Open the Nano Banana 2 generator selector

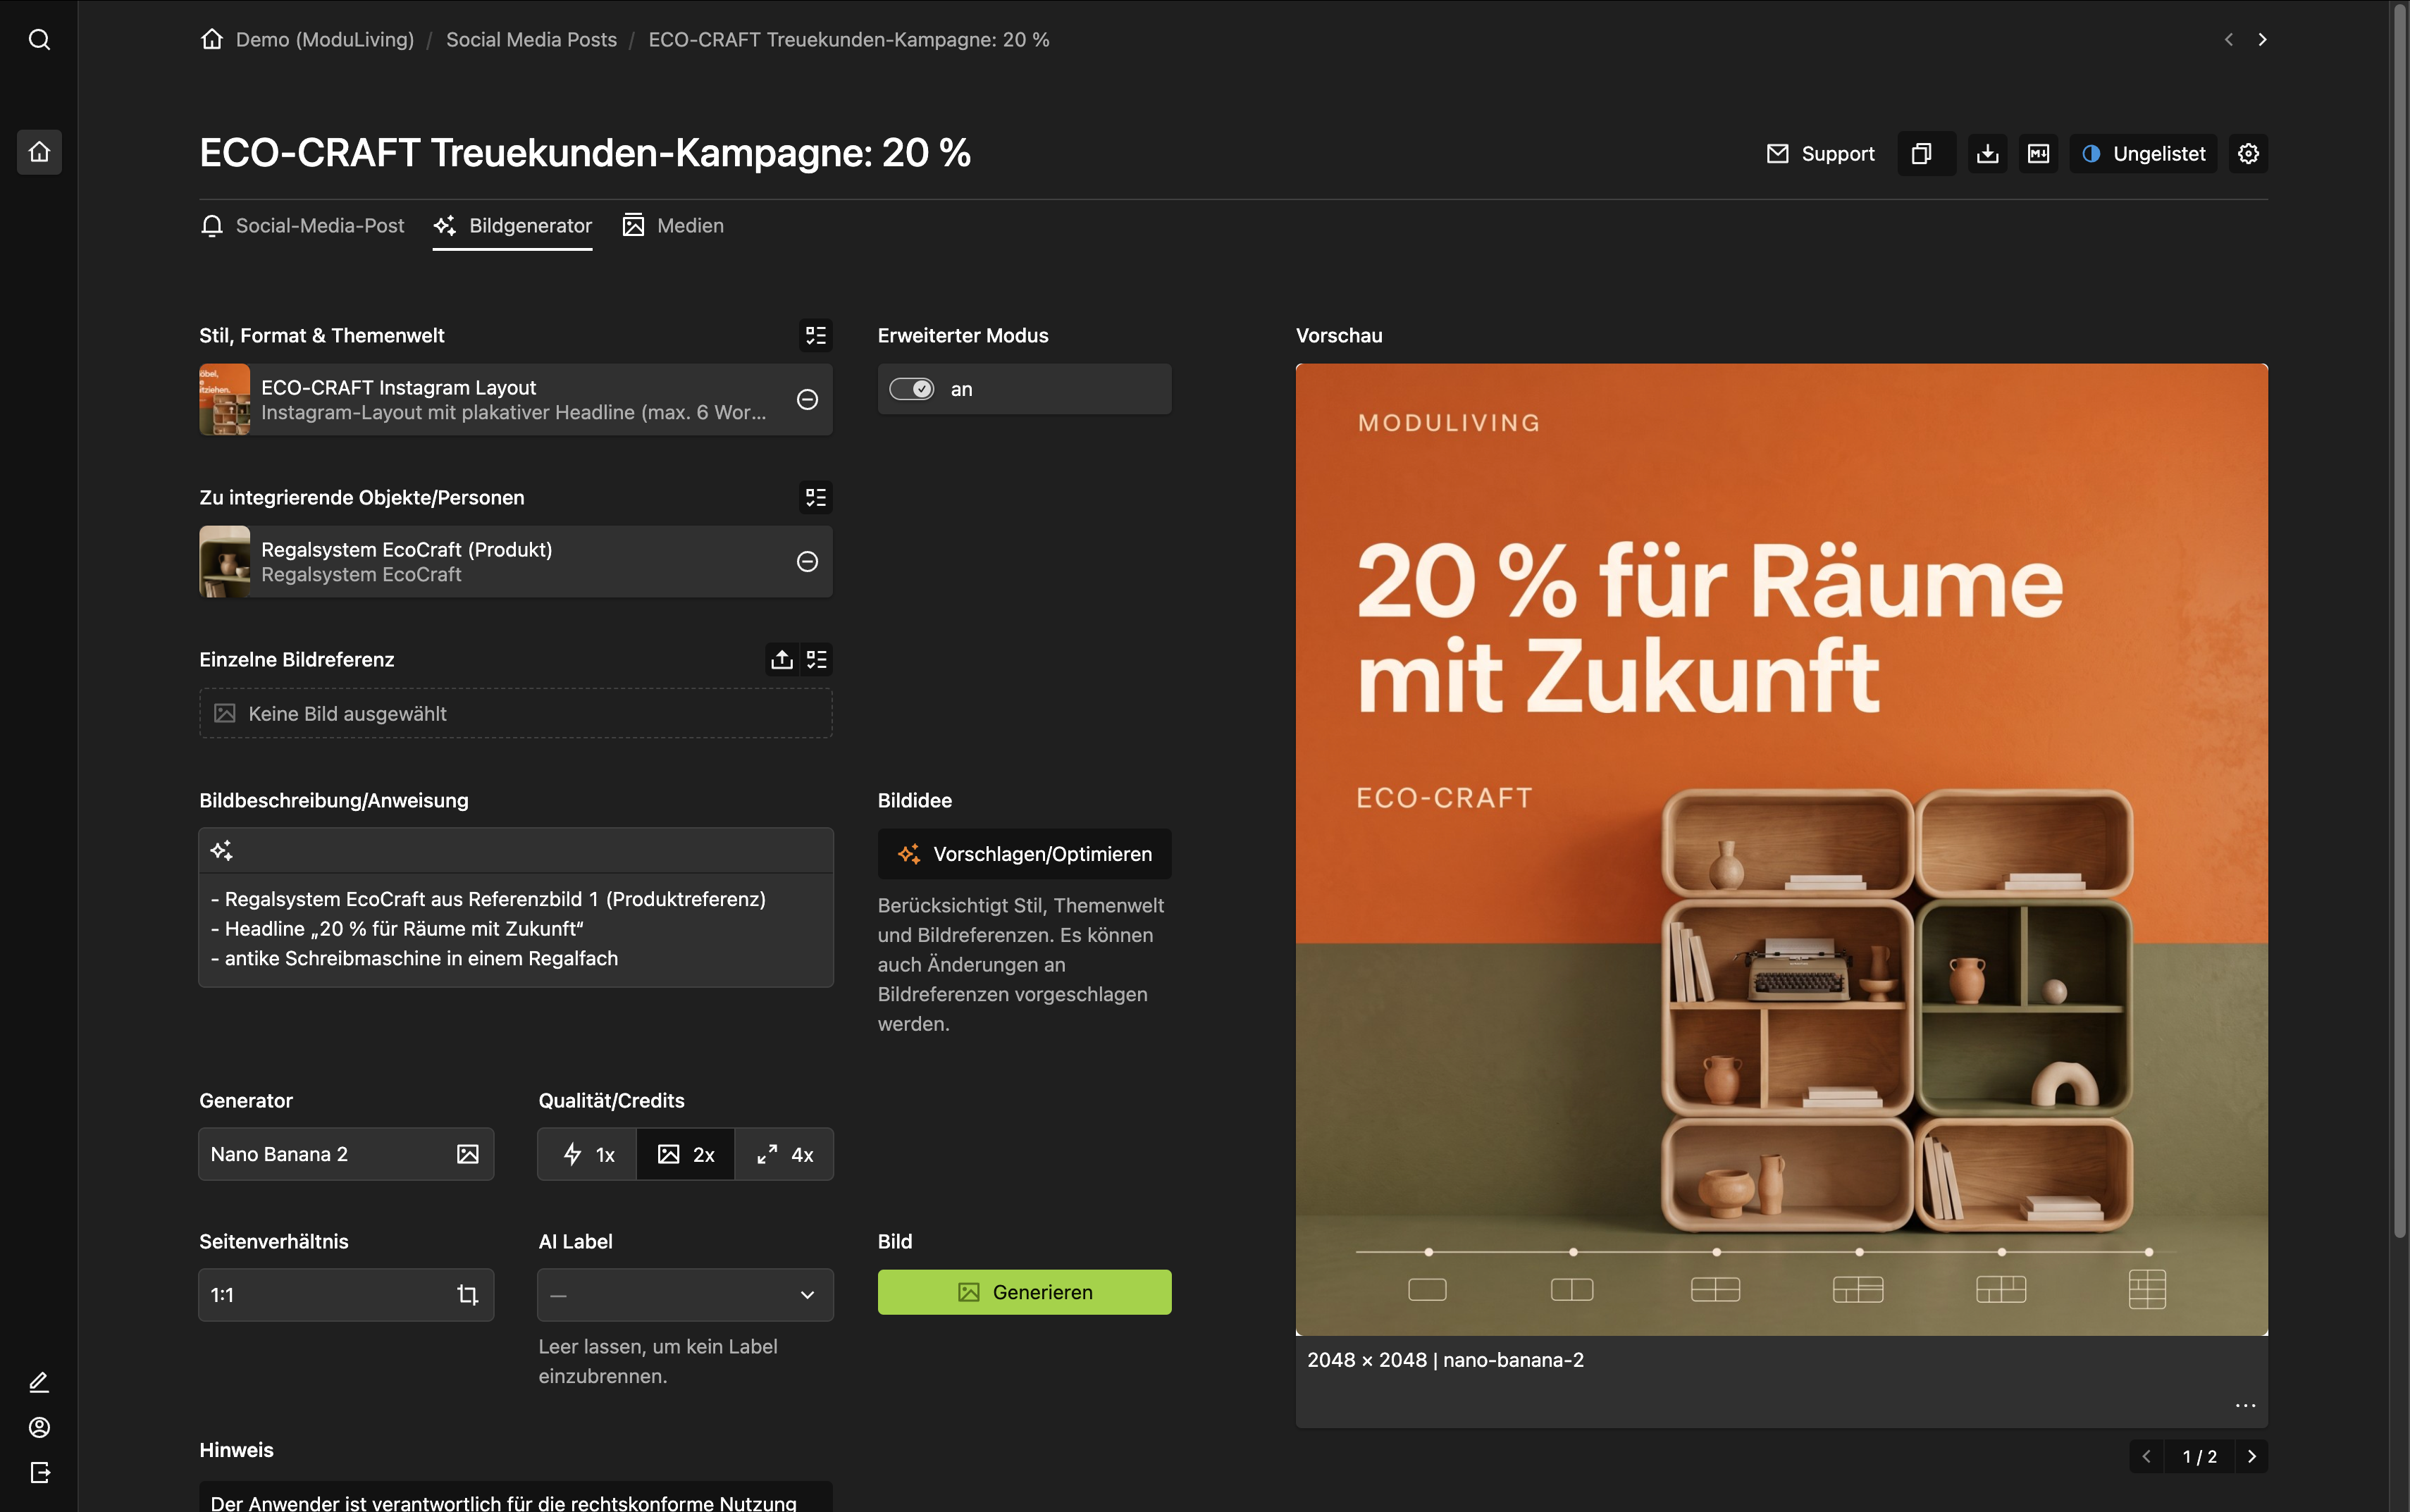coord(346,1154)
